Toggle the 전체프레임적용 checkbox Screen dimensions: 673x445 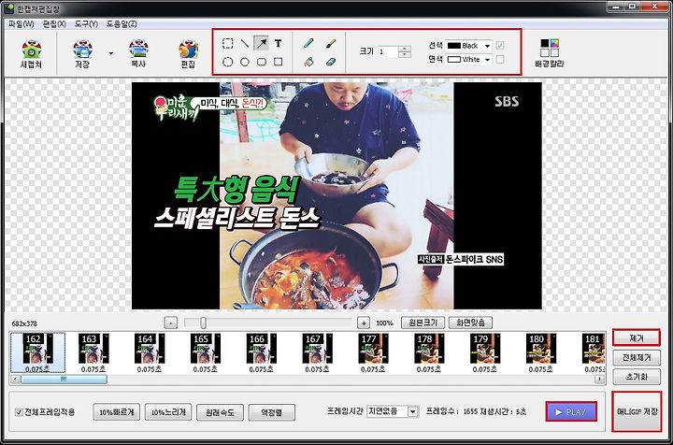tap(19, 412)
